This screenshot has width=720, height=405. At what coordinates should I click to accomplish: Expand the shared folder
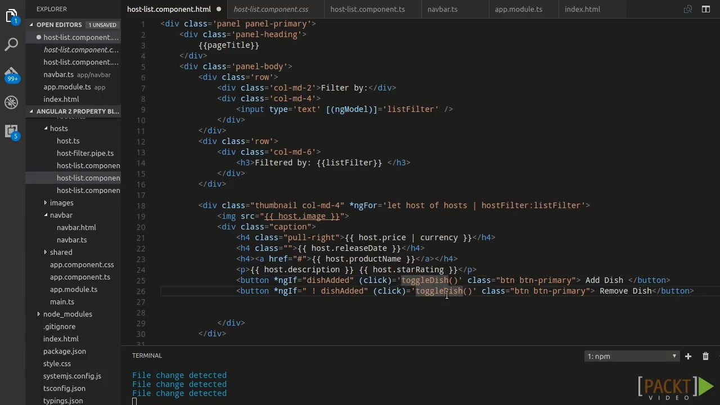coord(61,252)
